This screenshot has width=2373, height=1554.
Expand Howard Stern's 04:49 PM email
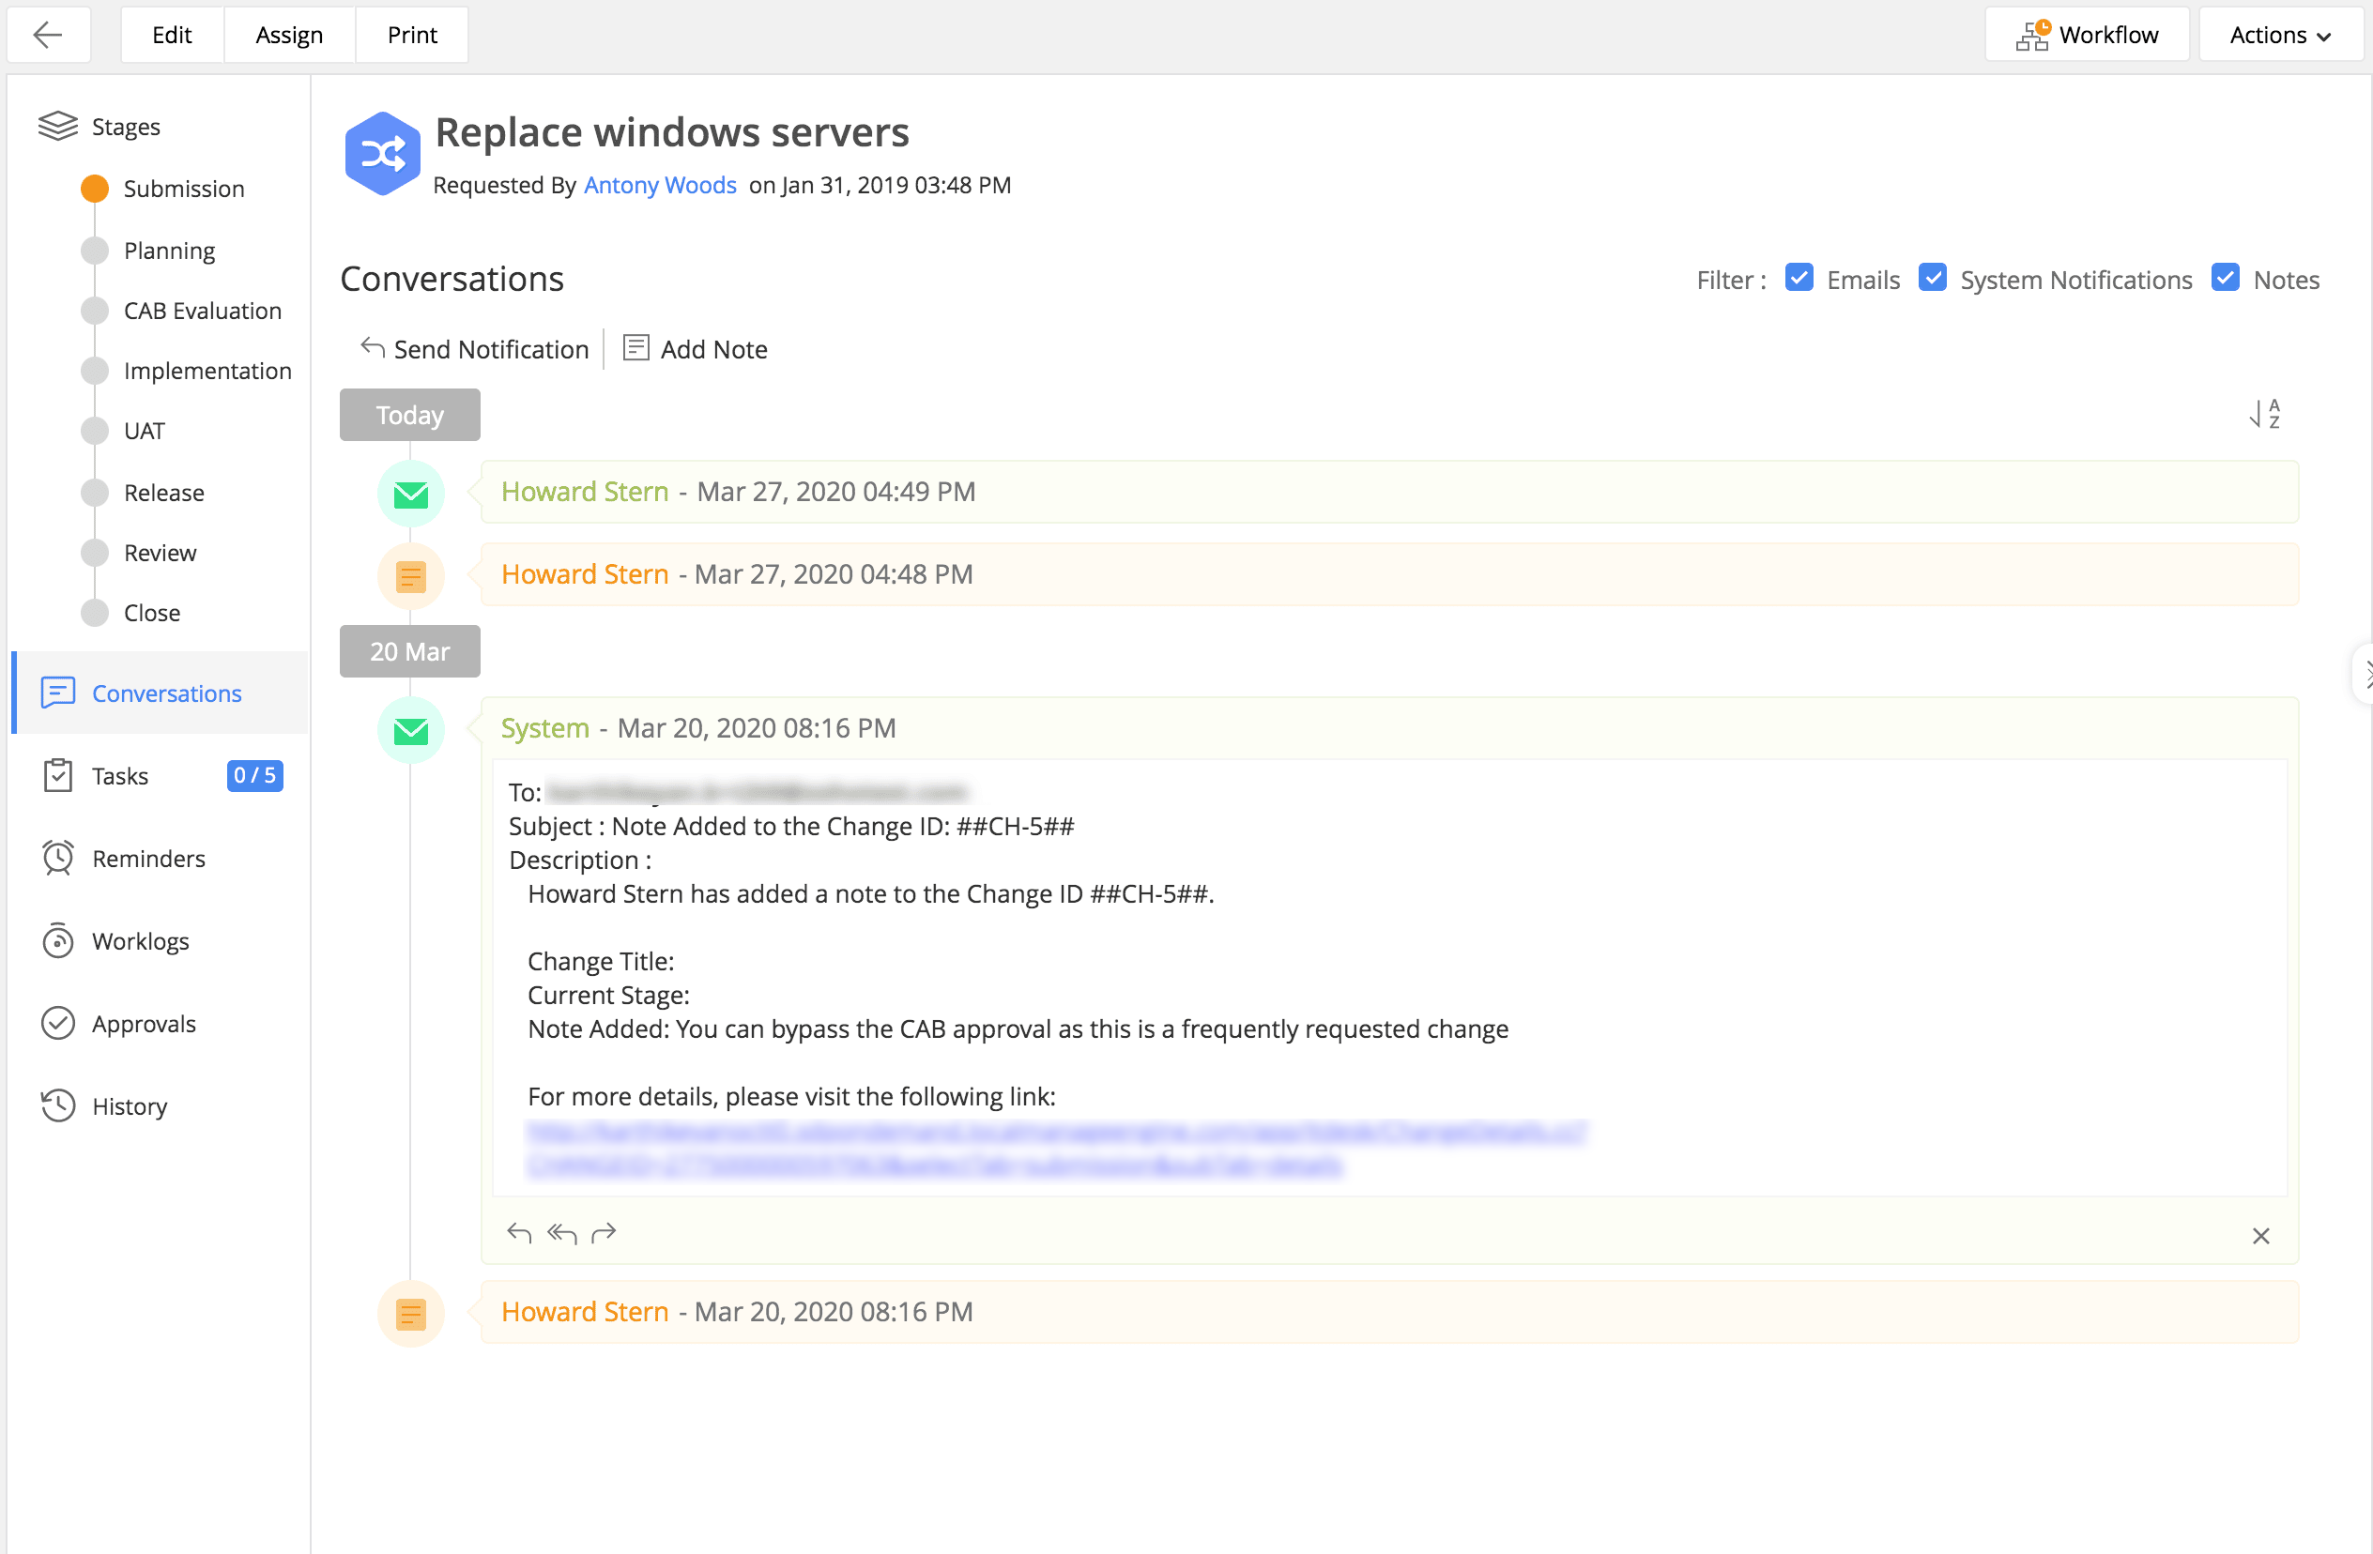[x=738, y=492]
